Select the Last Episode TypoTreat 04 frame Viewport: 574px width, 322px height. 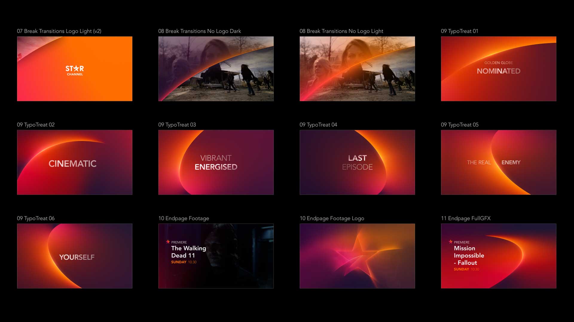click(357, 162)
